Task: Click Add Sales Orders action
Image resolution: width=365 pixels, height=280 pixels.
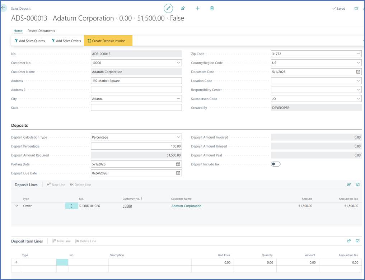Action: [66, 41]
